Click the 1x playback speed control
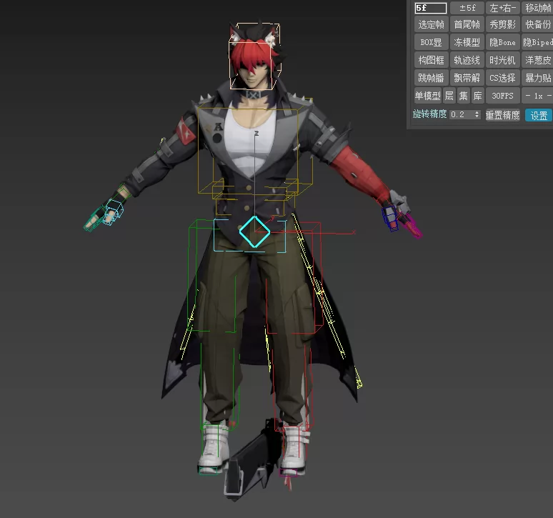 (538, 96)
